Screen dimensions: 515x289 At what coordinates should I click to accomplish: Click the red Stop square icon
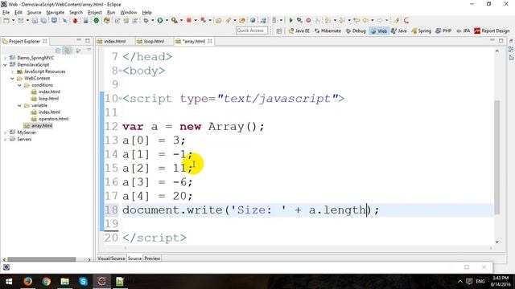[x=189, y=20]
